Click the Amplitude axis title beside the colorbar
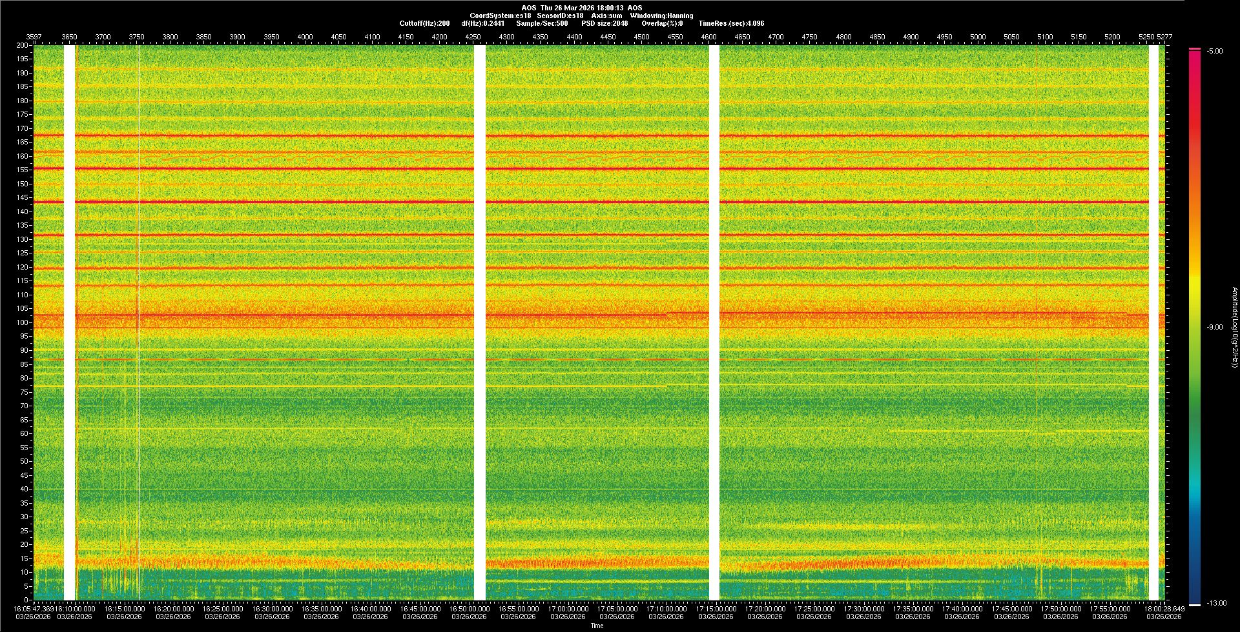 point(1234,328)
